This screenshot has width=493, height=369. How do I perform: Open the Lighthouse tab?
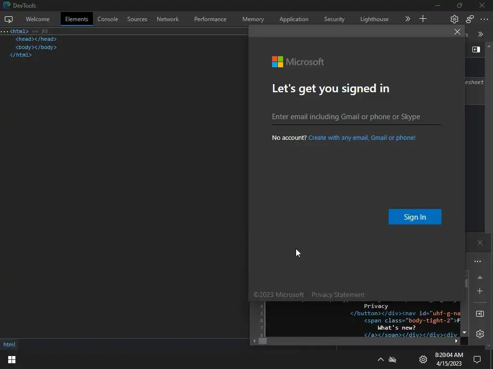[x=374, y=19]
